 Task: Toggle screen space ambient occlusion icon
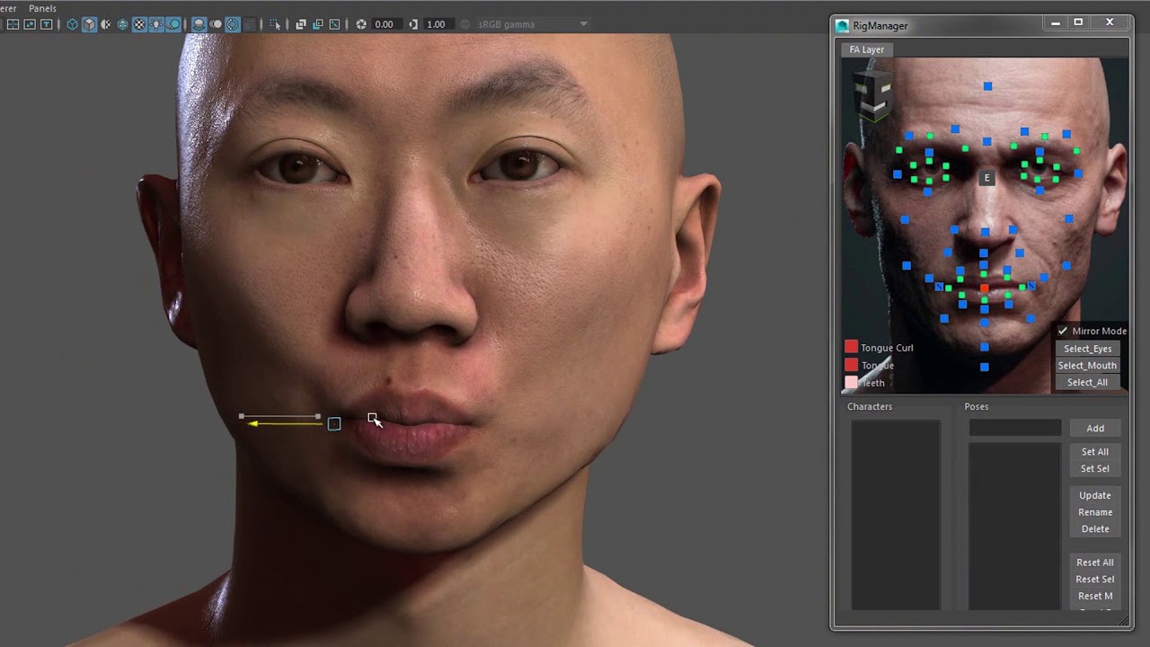199,24
